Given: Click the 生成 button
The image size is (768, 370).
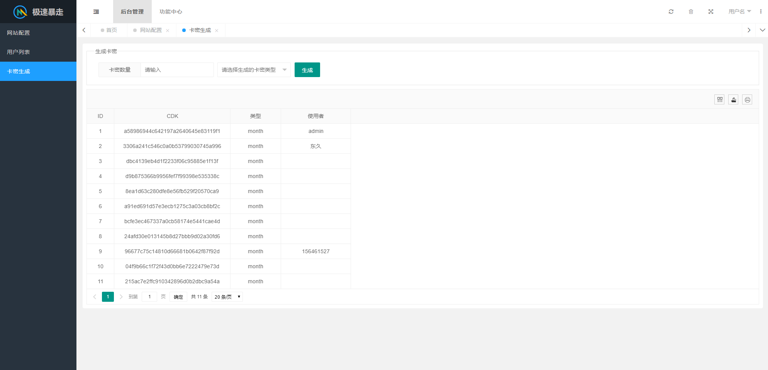Looking at the screenshot, I should (307, 70).
